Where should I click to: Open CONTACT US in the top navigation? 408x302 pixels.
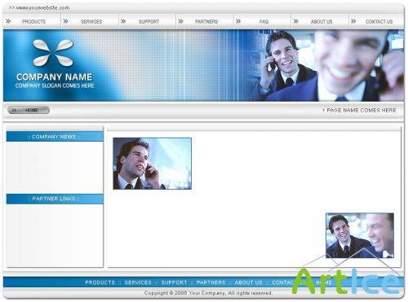coord(379,21)
